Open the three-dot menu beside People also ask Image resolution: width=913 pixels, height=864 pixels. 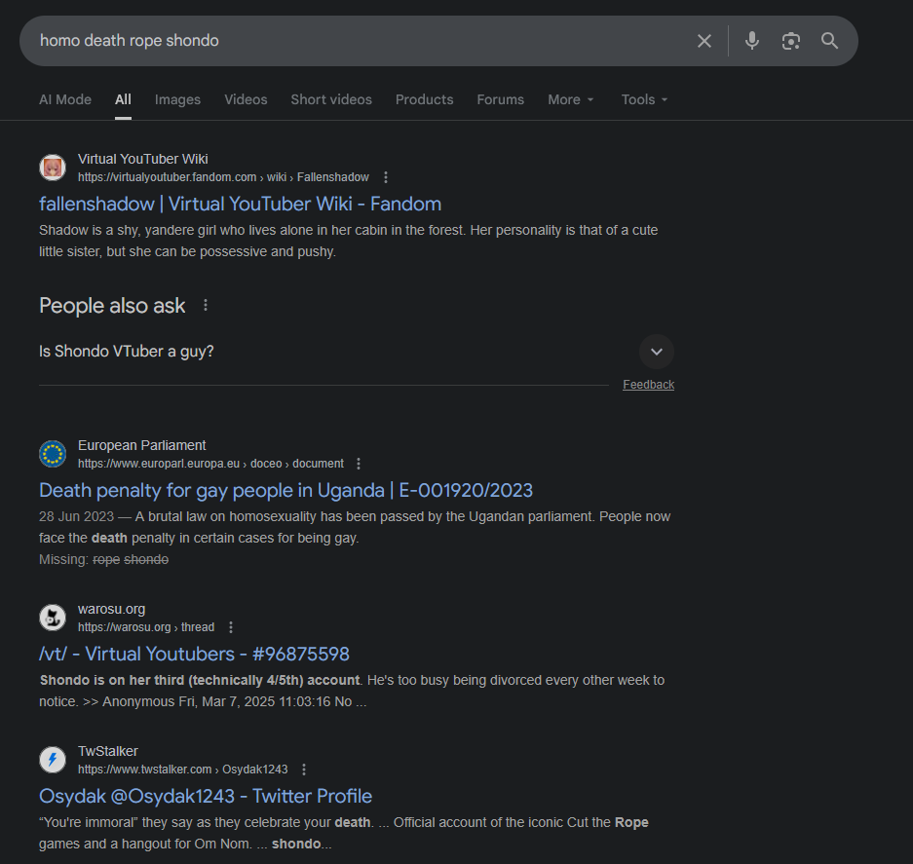point(205,305)
